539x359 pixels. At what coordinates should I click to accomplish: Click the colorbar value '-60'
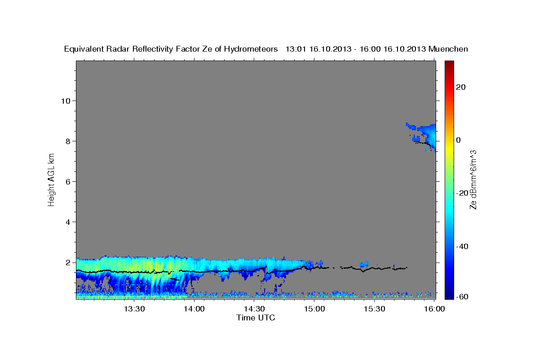462,297
